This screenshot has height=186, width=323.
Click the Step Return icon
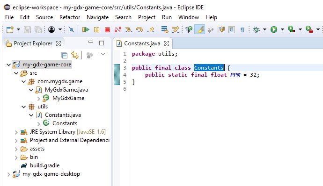tap(151, 29)
